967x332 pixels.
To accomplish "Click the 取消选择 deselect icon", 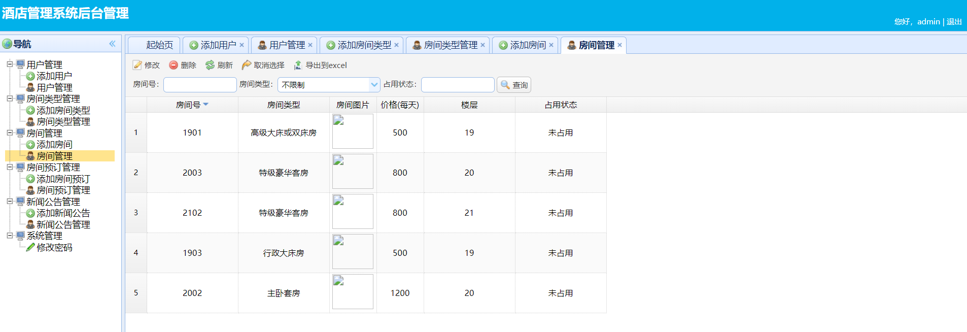I will [x=247, y=65].
